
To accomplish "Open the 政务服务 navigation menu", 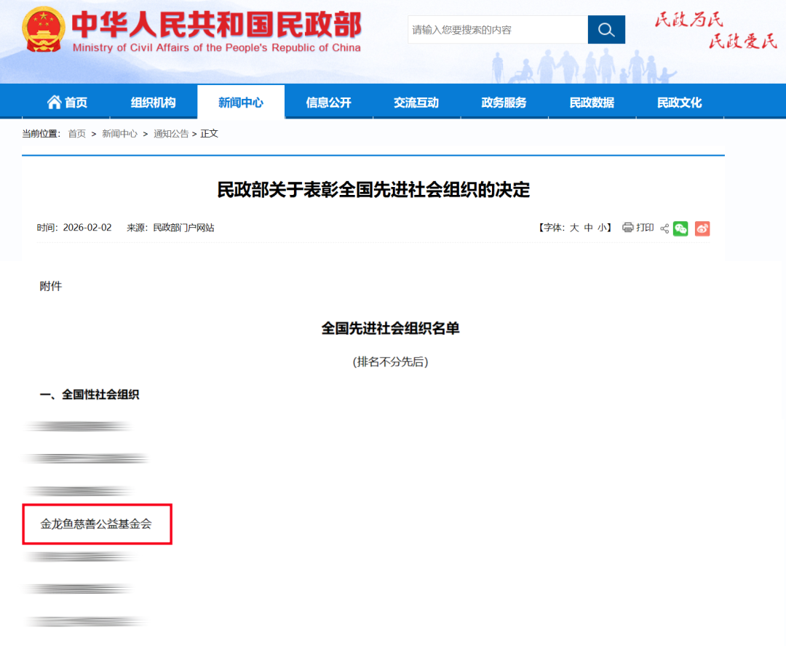I will [504, 102].
